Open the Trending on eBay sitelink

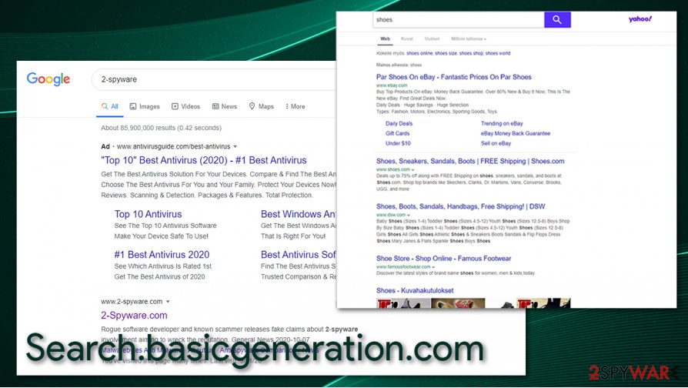(502, 123)
